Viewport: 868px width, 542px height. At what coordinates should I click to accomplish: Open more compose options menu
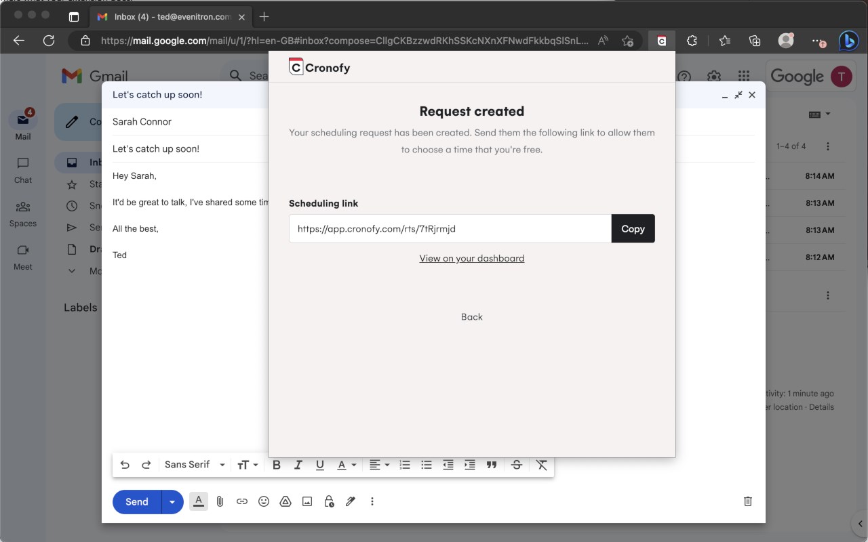[372, 501]
